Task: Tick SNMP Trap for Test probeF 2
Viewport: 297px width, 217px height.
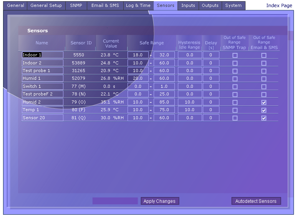Action: click(235, 94)
